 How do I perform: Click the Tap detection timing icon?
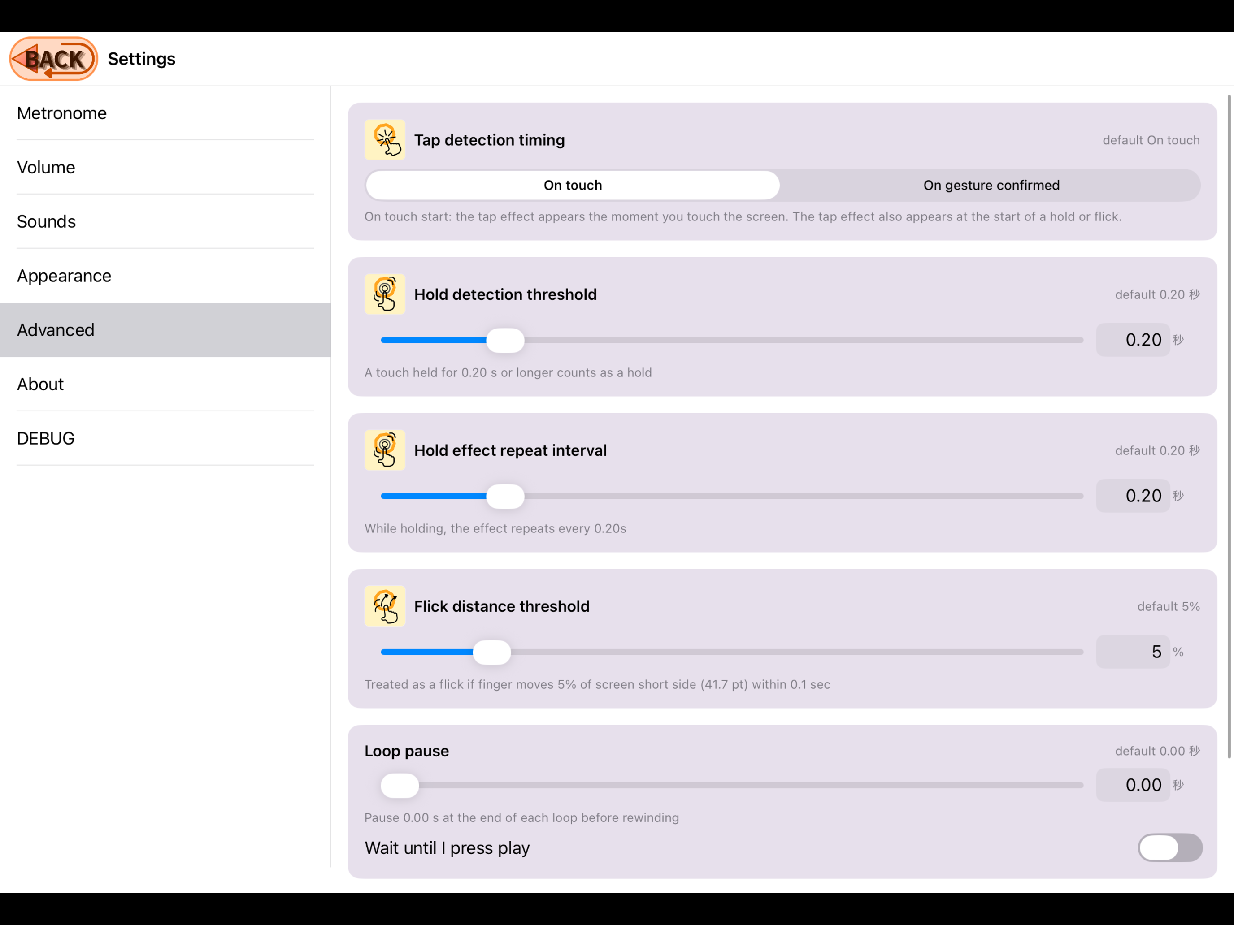tap(385, 140)
